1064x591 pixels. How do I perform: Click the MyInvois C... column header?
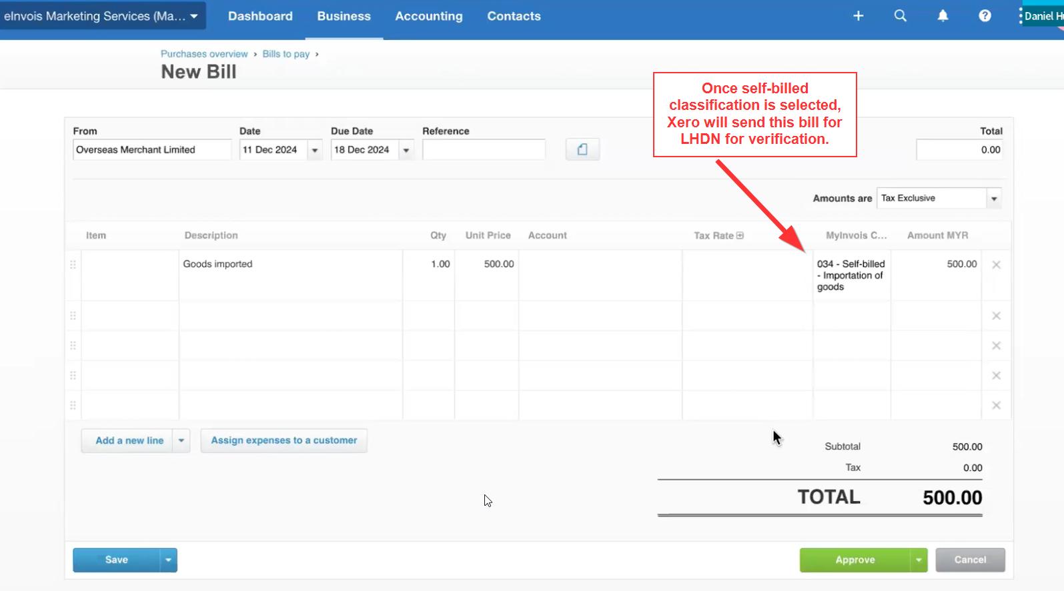pos(857,235)
